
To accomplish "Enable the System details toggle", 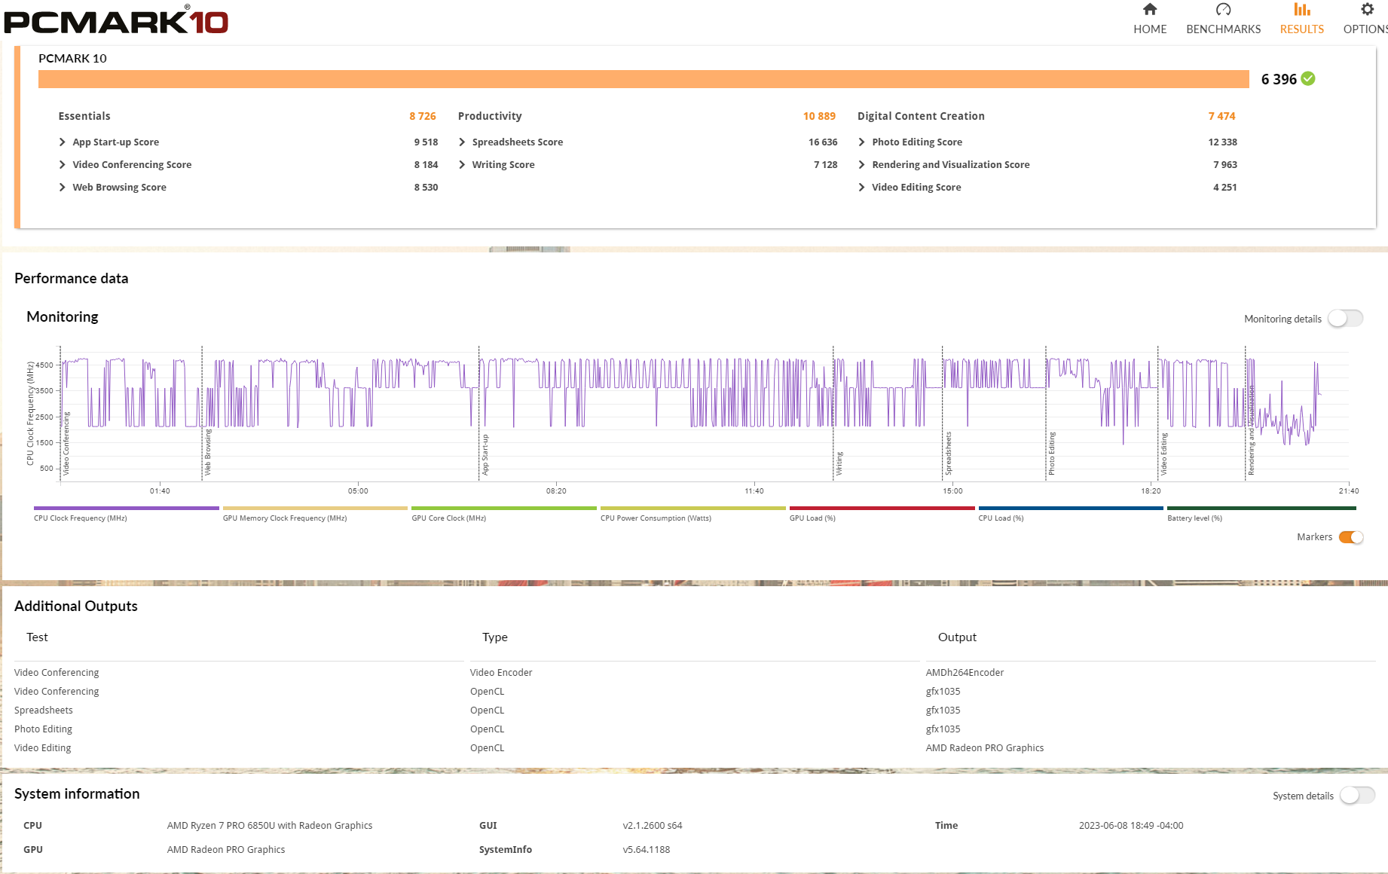I will coord(1357,796).
